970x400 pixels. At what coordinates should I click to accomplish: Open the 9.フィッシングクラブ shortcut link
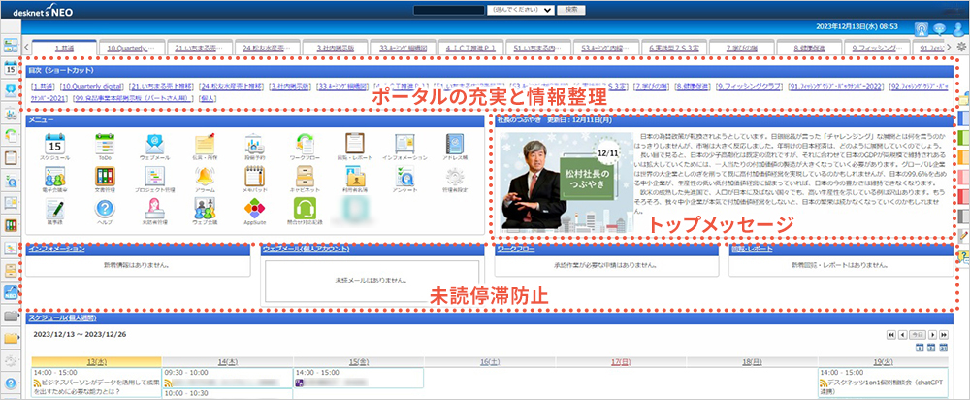pyautogui.click(x=750, y=87)
